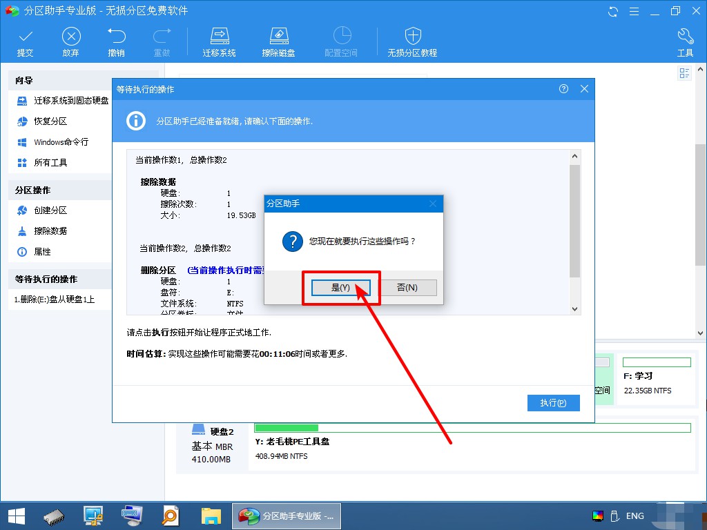Choose 擦除数据 under partition operations
Screen dimensions: 707x530
[x=42, y=231]
